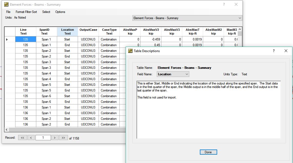Open the Options menu
Image resolution: width=293 pixels, height=163 pixels.
pos(60,12)
